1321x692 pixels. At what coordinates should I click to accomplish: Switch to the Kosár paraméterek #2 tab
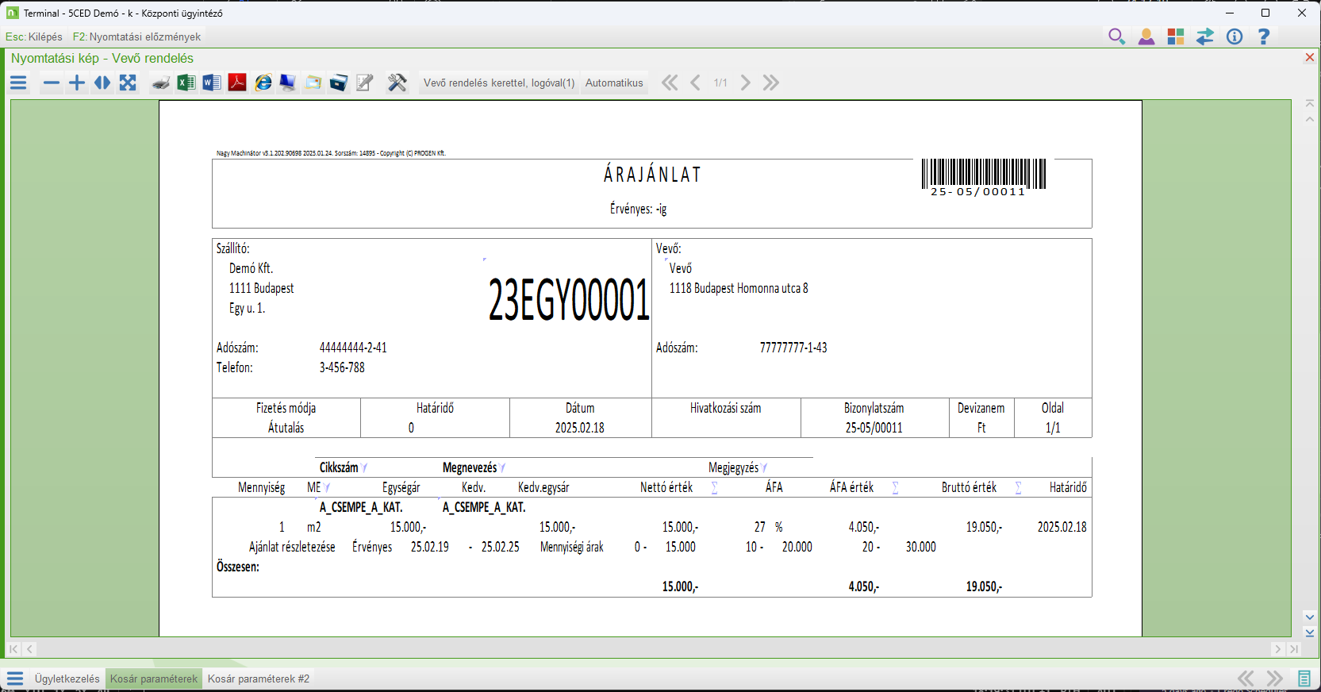[x=259, y=679]
